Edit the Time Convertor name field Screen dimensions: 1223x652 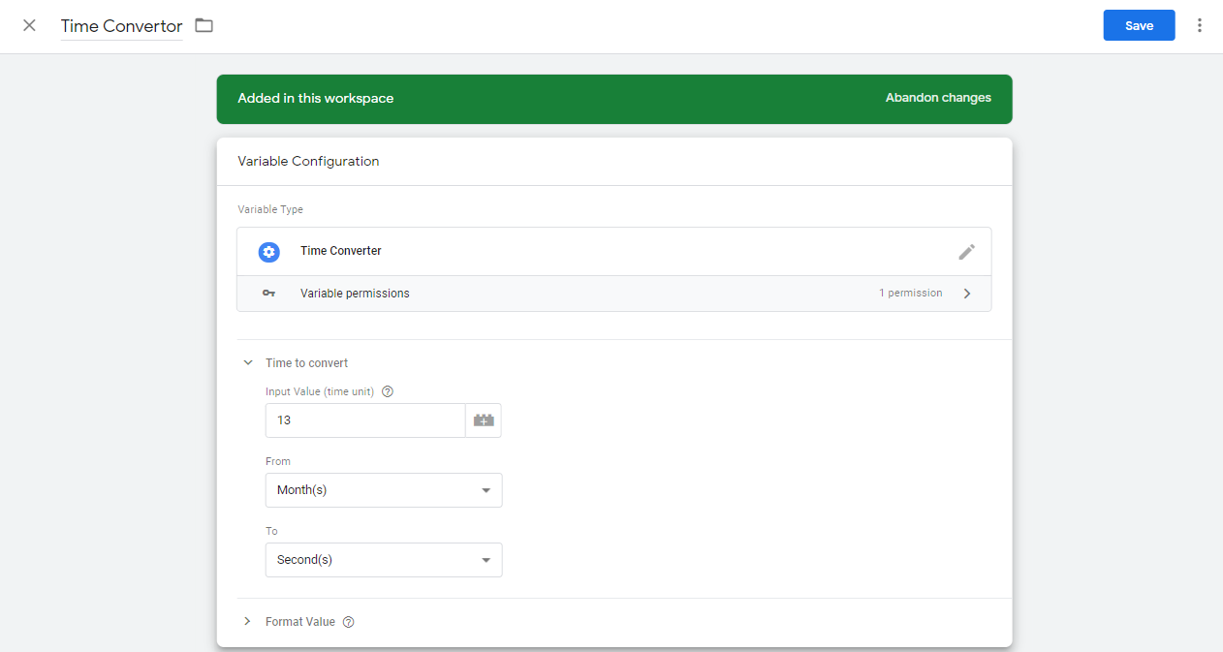121,26
